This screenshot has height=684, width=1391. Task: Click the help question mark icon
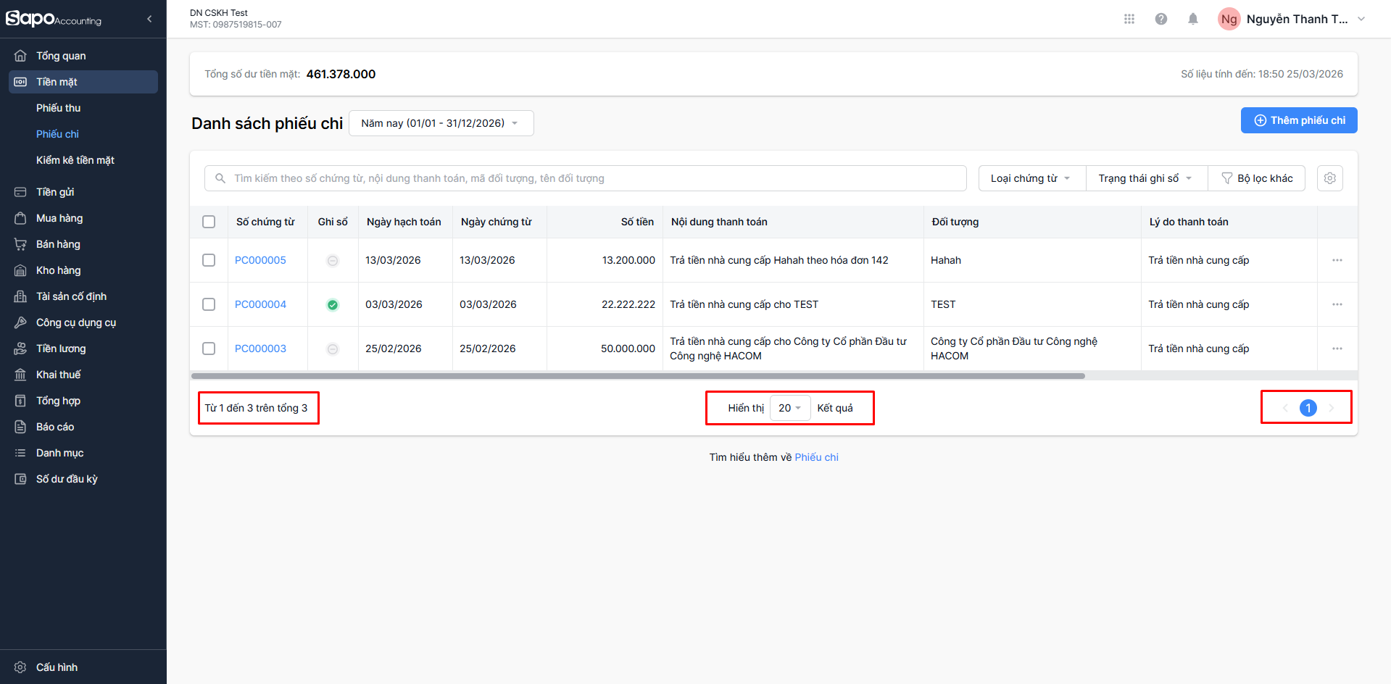[1160, 19]
